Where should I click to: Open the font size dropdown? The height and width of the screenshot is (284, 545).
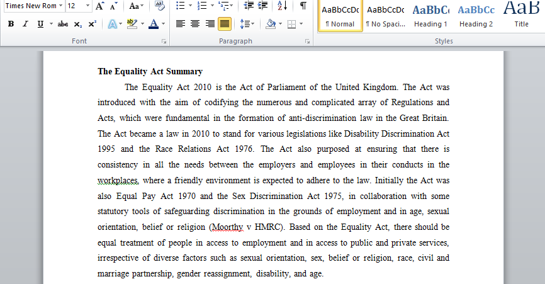click(87, 6)
